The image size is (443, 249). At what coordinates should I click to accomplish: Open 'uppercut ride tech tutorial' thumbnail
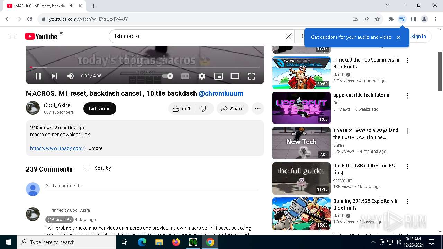coord(301,108)
